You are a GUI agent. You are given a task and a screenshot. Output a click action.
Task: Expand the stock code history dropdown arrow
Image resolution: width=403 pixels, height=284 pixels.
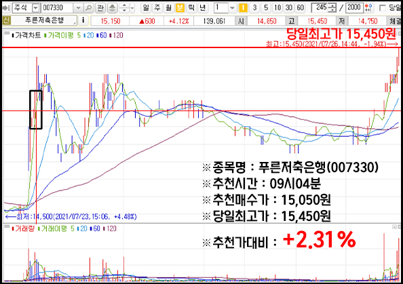[78, 8]
